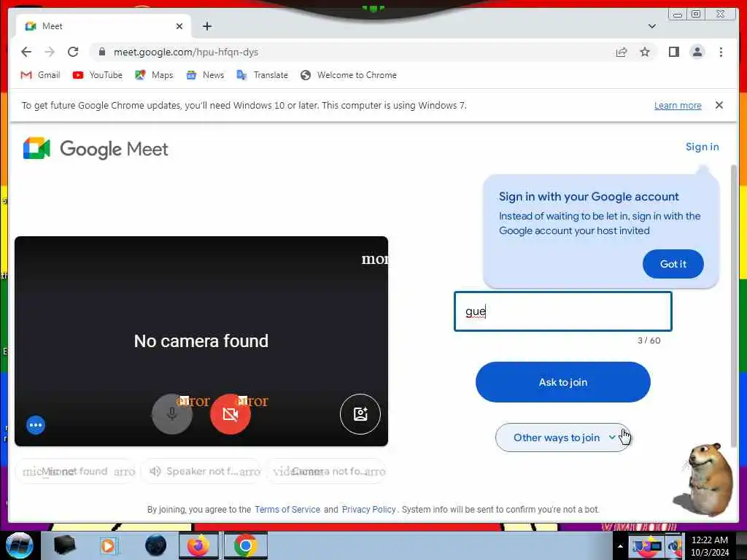Image resolution: width=747 pixels, height=560 pixels.
Task: Reload the Meet page
Action: pos(73,52)
